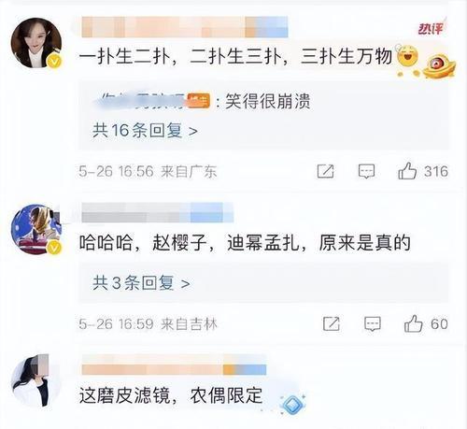The width and height of the screenshot is (467, 429).
Task: Open reply icon on Jilin comment
Action: [x=373, y=323]
